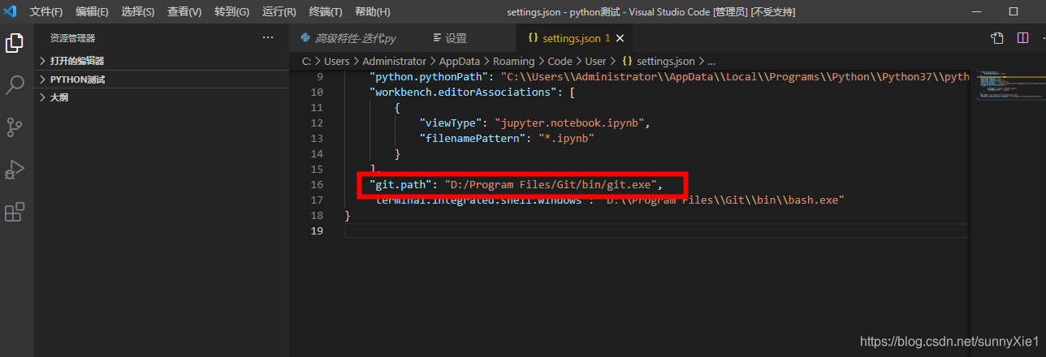The height and width of the screenshot is (357, 1046).
Task: Open the Search view in activity bar
Action: 15,85
